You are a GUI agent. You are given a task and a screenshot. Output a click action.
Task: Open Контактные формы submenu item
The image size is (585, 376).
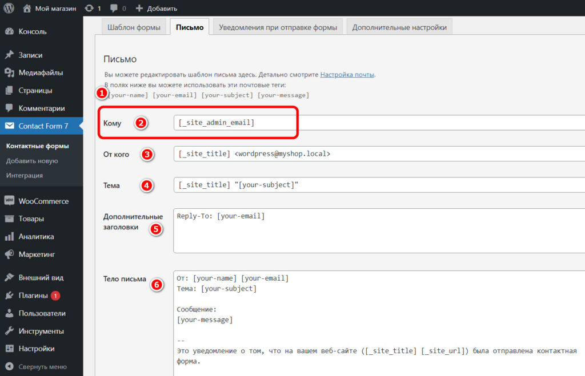[x=37, y=146]
